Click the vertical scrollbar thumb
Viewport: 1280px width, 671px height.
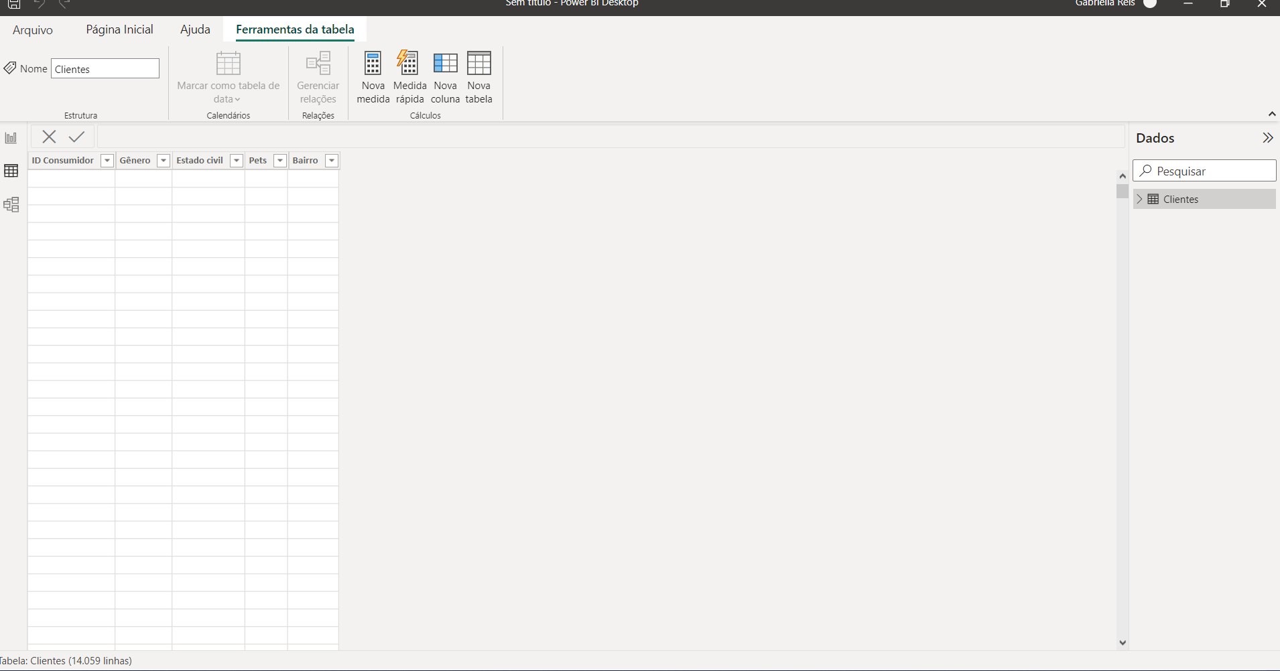tap(1123, 192)
